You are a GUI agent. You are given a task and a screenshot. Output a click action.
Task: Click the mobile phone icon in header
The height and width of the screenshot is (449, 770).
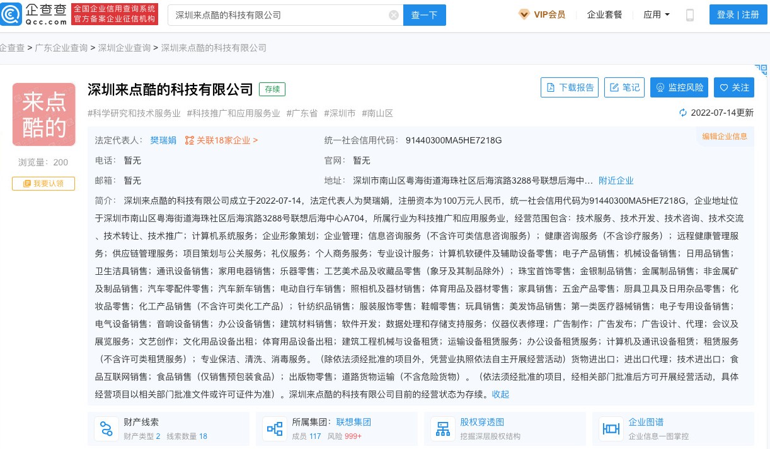689,15
